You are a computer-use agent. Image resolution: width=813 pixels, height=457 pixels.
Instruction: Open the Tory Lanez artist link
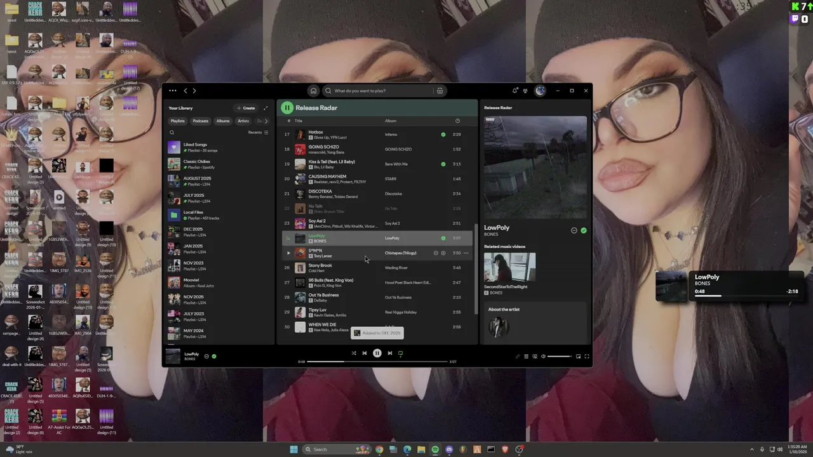[323, 256]
